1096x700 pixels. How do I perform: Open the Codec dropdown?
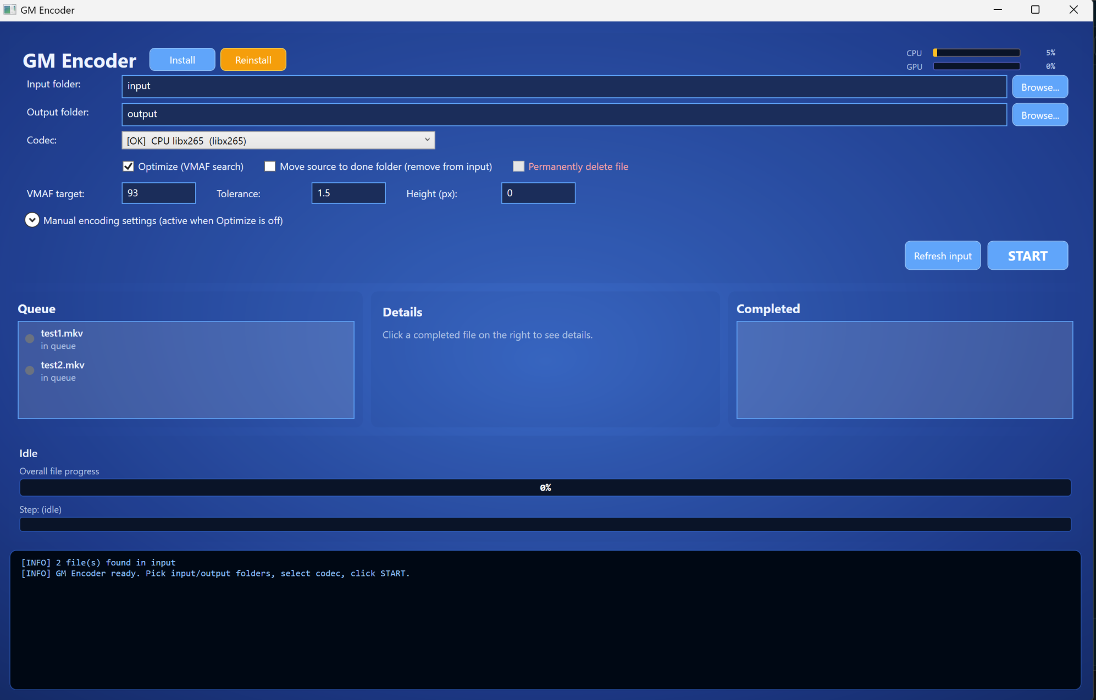pos(278,141)
